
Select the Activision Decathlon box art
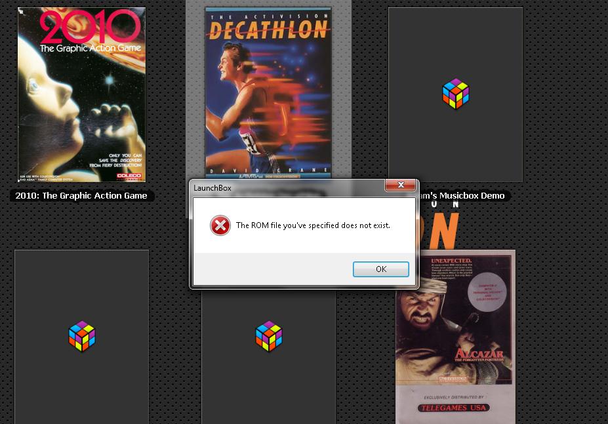tap(268, 93)
